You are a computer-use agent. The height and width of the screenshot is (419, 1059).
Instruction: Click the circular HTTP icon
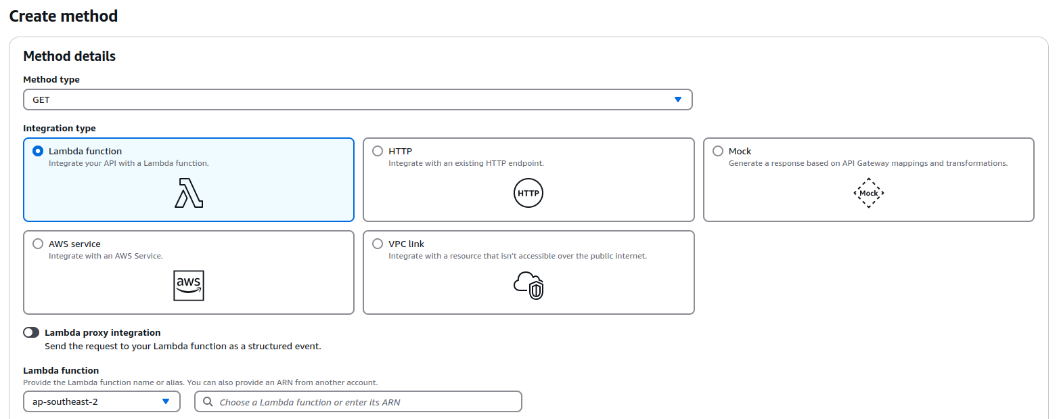click(x=528, y=193)
